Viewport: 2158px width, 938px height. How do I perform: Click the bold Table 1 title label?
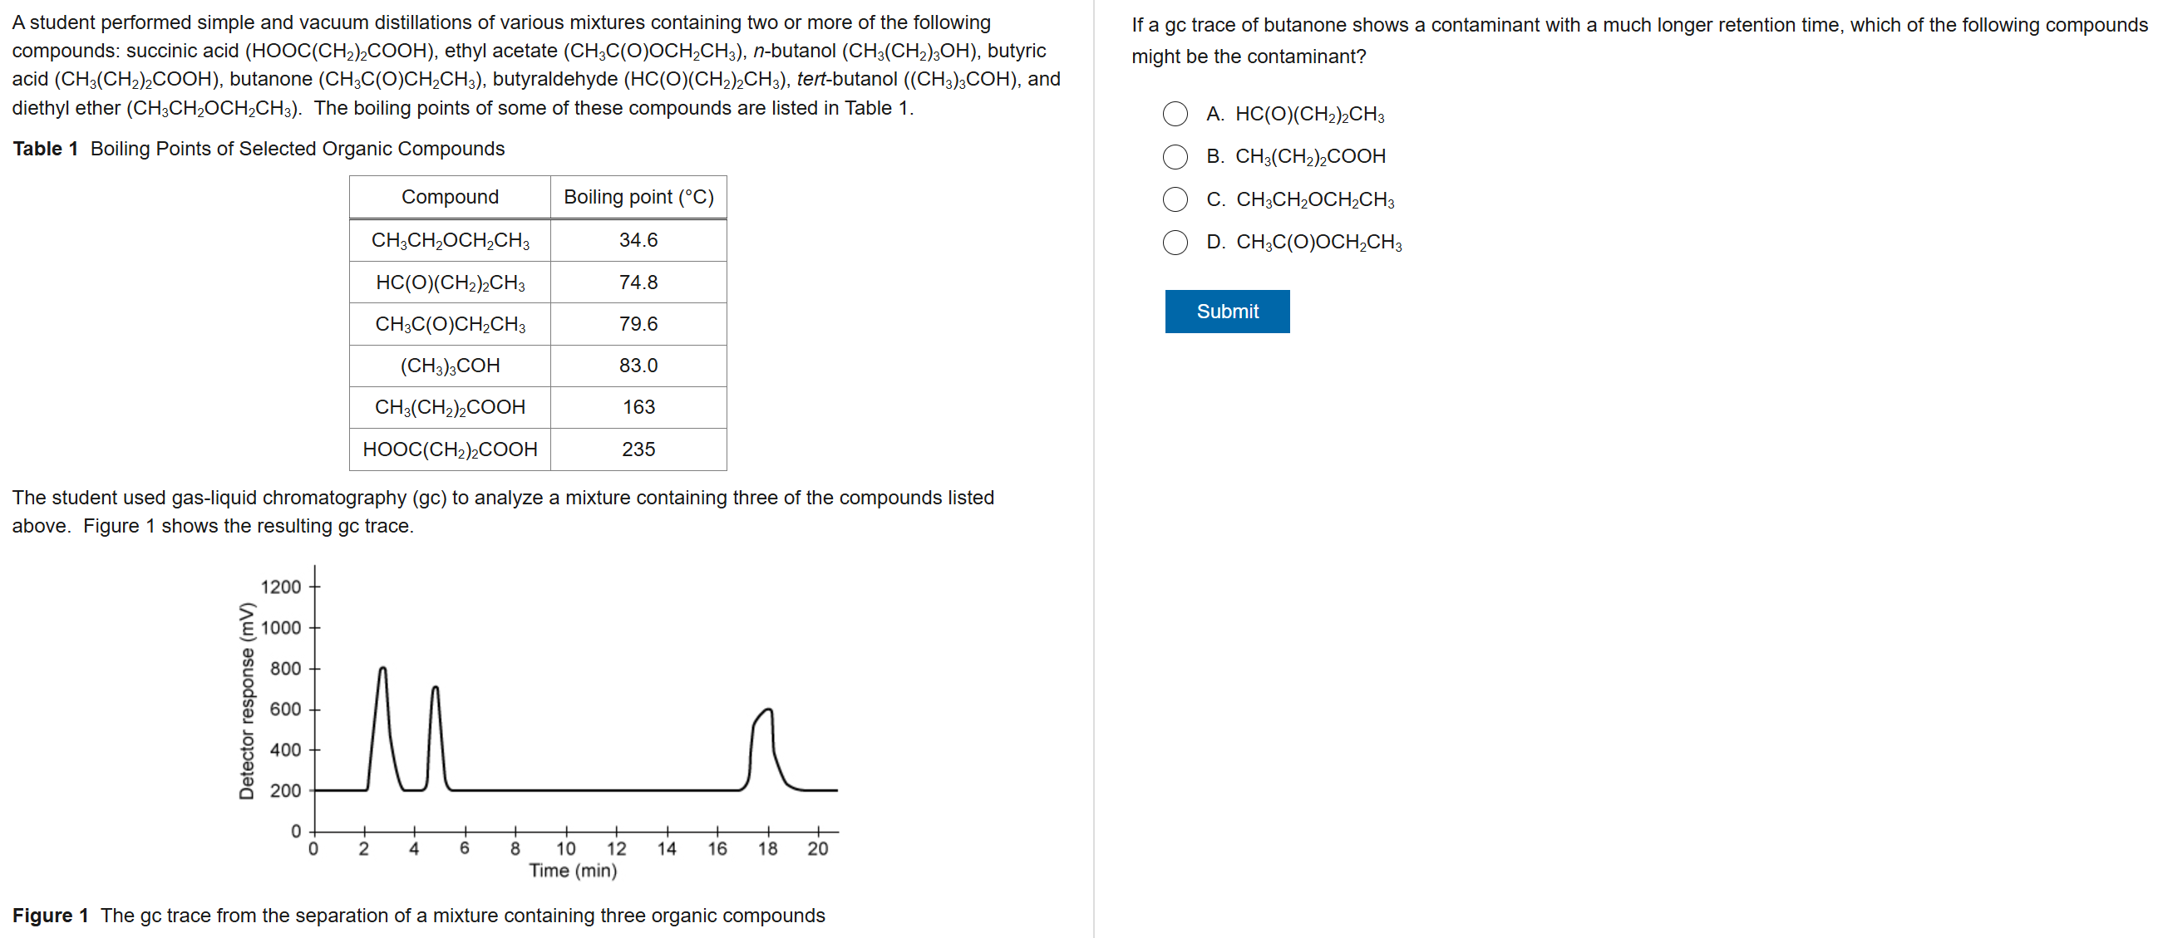tap(45, 149)
